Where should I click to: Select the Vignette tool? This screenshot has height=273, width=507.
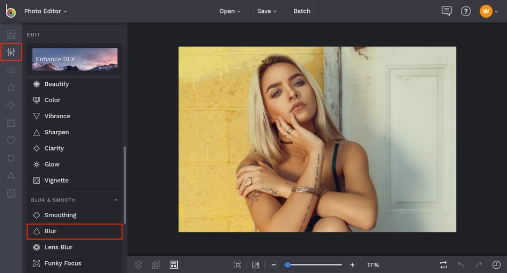75,181
